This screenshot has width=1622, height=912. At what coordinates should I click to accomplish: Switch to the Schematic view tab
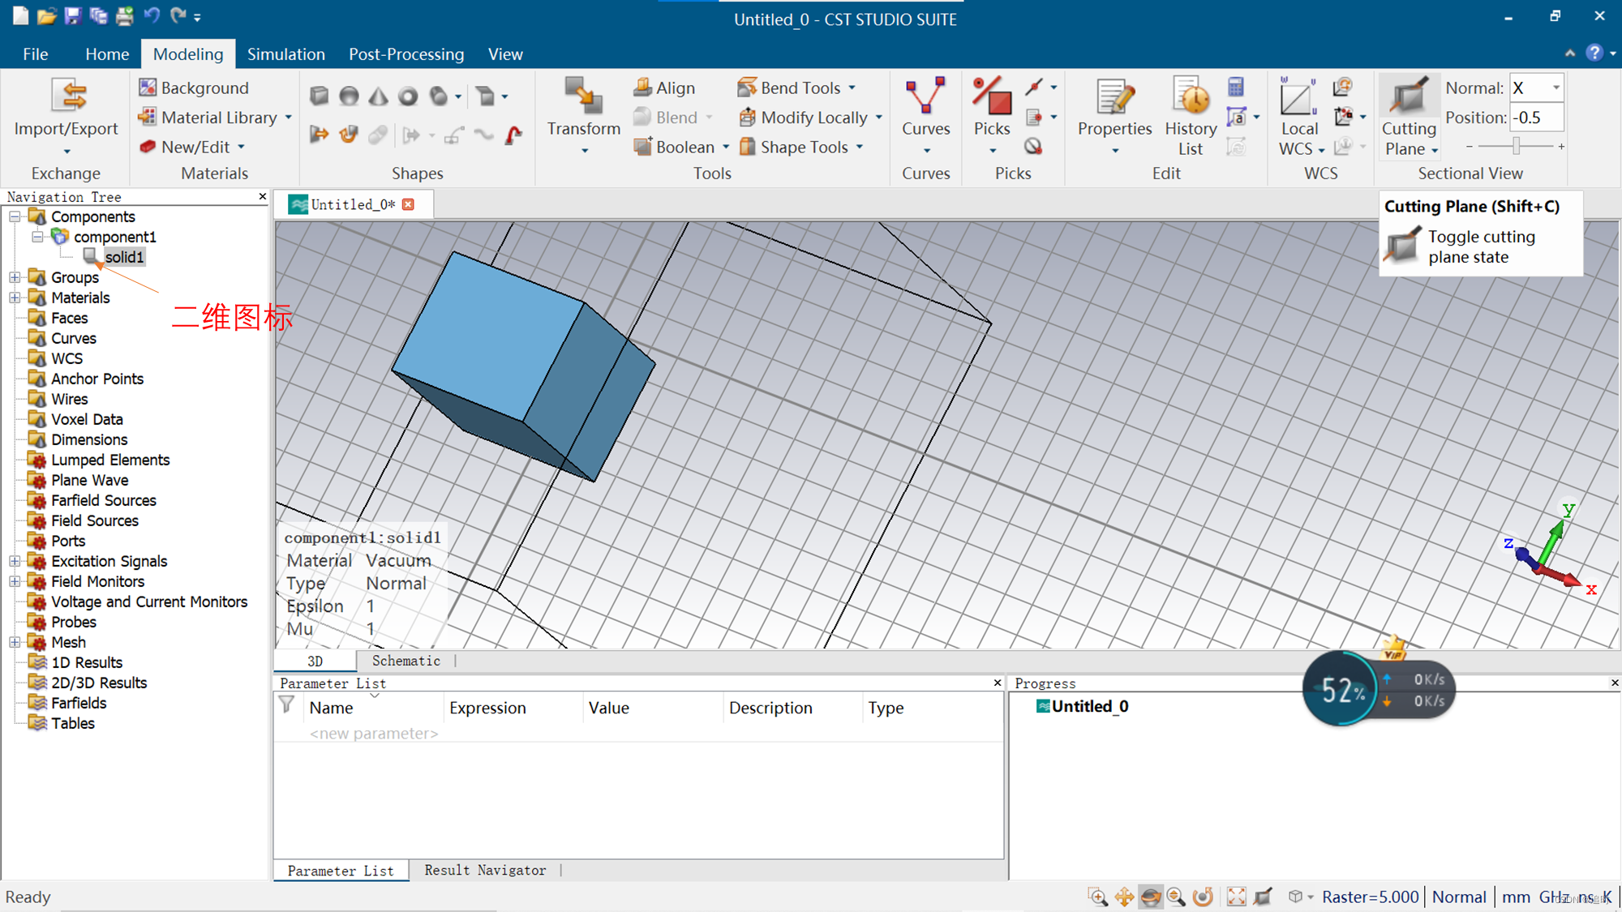[x=405, y=661]
